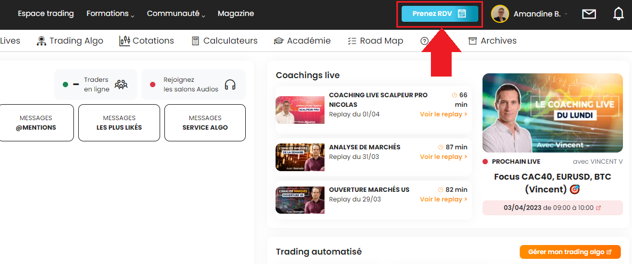The width and height of the screenshot is (632, 270).
Task: Click Gérer mon trading algo button
Action: coord(570,252)
